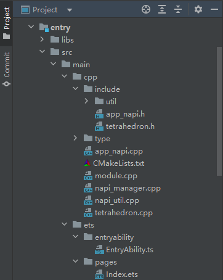Click the entry module icon
The image size is (223, 280).
pos(44,28)
